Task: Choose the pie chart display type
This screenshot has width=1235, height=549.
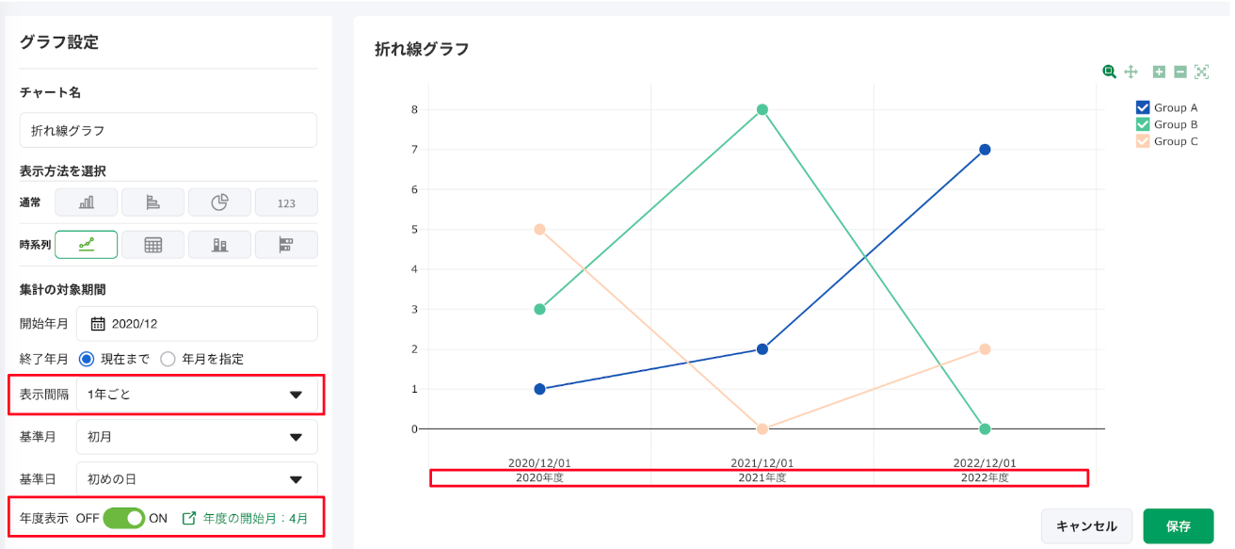Action: point(219,202)
